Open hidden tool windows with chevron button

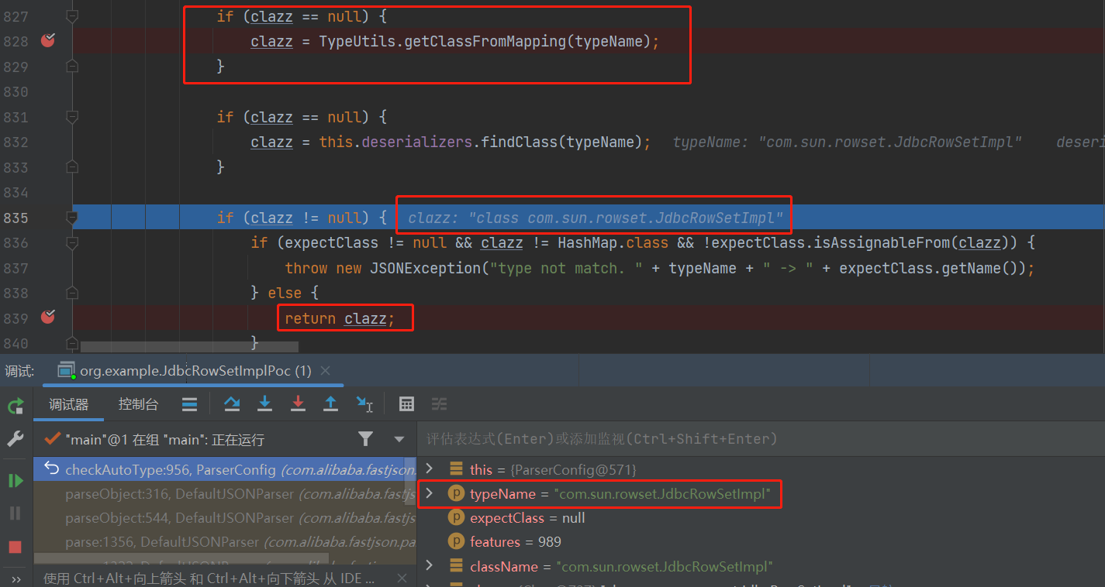(15, 576)
